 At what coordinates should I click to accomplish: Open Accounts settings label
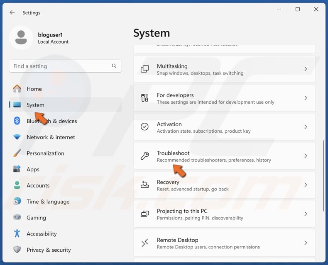(x=38, y=185)
